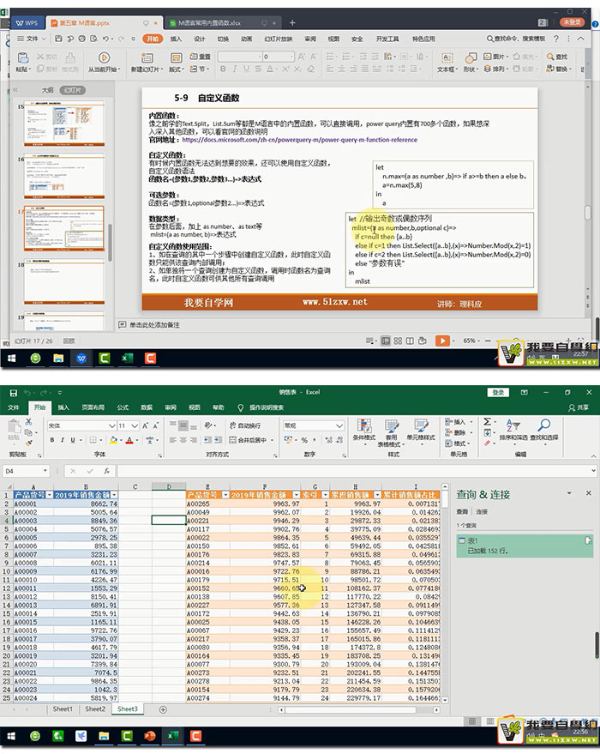600x754 pixels.
Task: Open WPS 插入 tab
Action: [177, 39]
